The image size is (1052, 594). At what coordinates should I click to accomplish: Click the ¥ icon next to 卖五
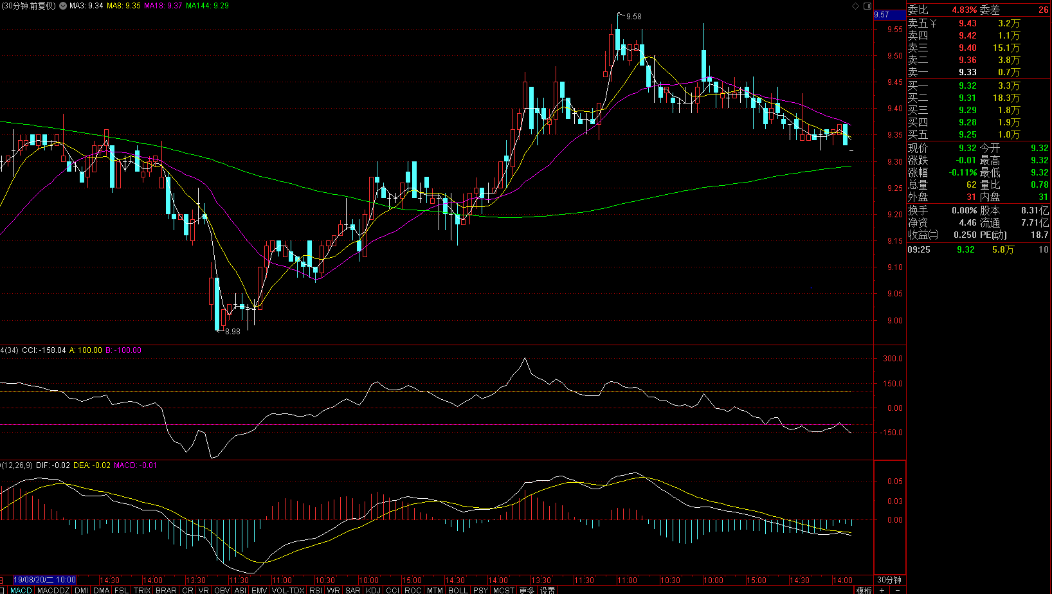[934, 23]
